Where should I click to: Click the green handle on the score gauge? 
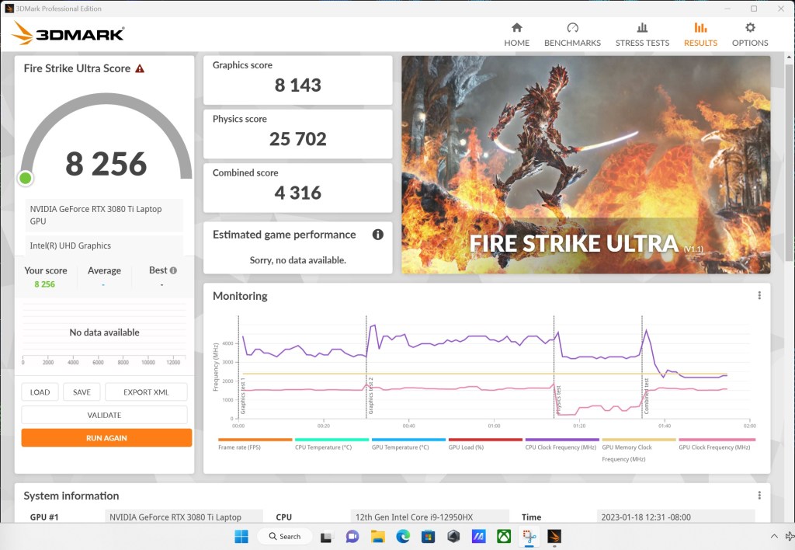coord(26,178)
